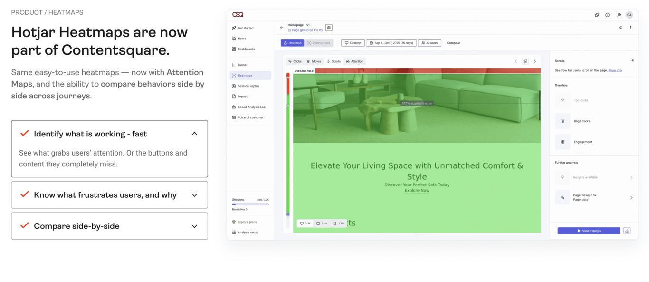This screenshot has height=282, width=649.
Task: Switch to the Clicks view
Action: click(x=296, y=61)
